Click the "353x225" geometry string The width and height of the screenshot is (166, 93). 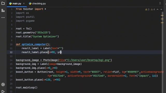pyautogui.click(x=42, y=33)
